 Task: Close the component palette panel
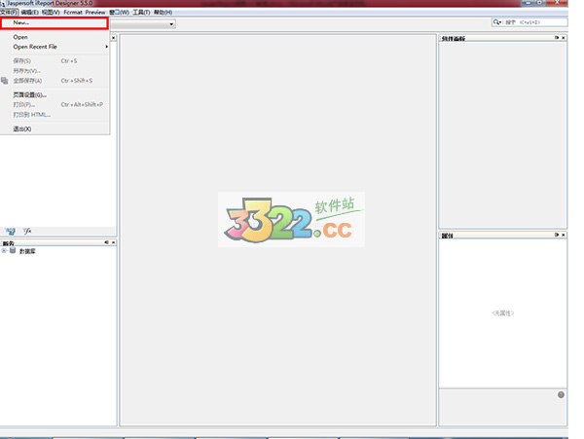point(564,38)
